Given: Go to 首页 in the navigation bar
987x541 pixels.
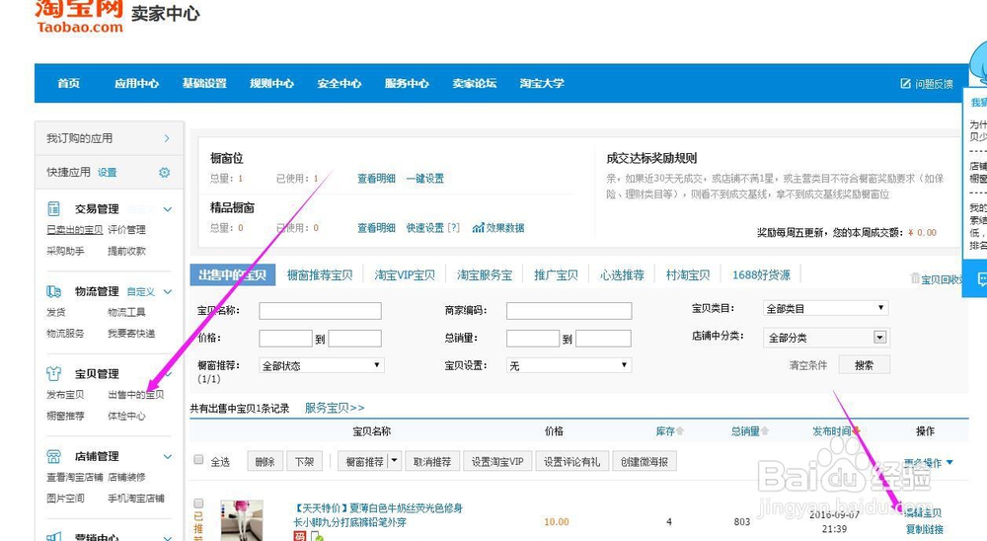Looking at the screenshot, I should (69, 83).
